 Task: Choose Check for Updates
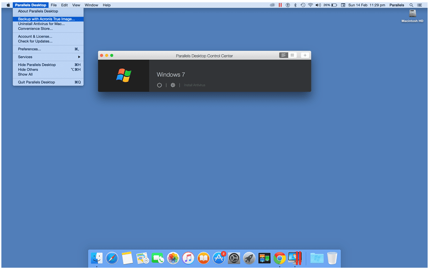pos(48,41)
